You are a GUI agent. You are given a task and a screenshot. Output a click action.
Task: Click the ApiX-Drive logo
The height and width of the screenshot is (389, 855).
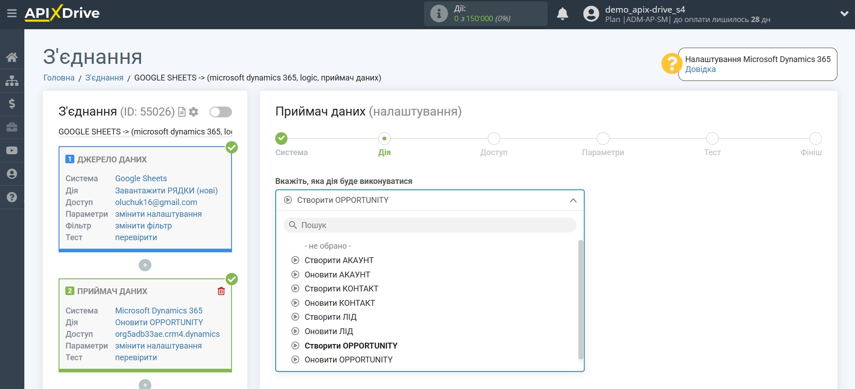tap(62, 13)
